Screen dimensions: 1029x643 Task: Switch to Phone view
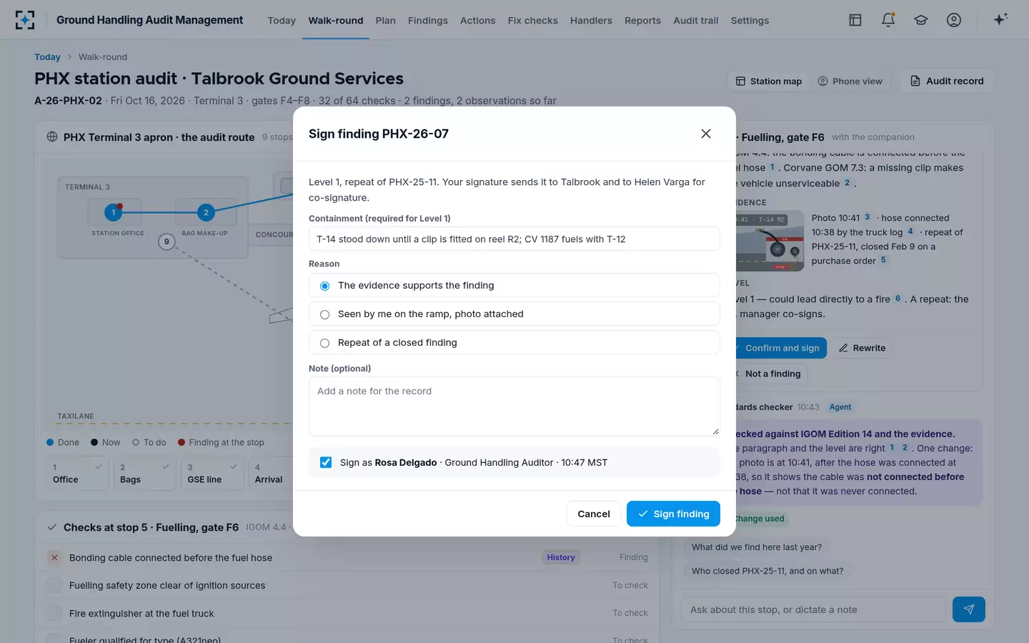850,81
